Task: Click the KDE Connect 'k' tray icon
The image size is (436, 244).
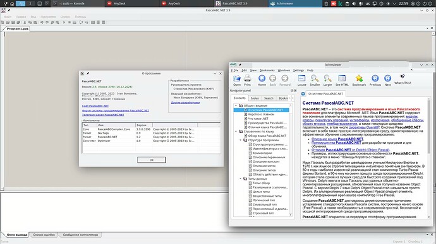Action: pyautogui.click(x=340, y=4)
